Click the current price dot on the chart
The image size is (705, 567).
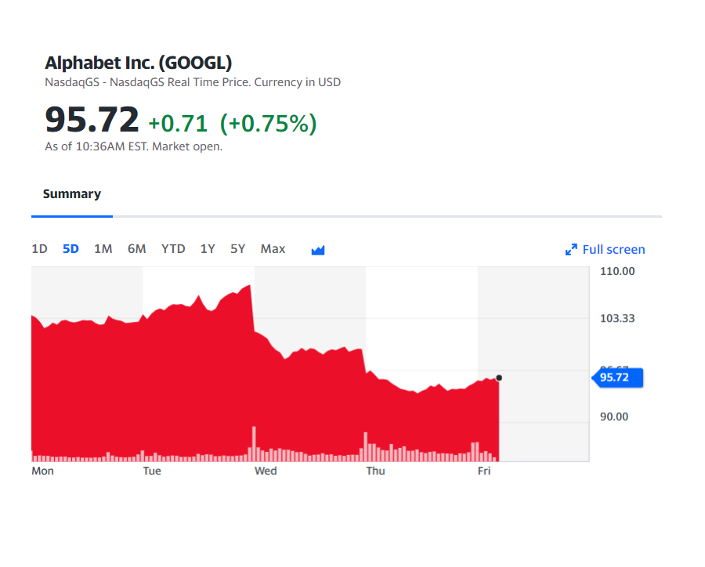pyautogui.click(x=499, y=377)
